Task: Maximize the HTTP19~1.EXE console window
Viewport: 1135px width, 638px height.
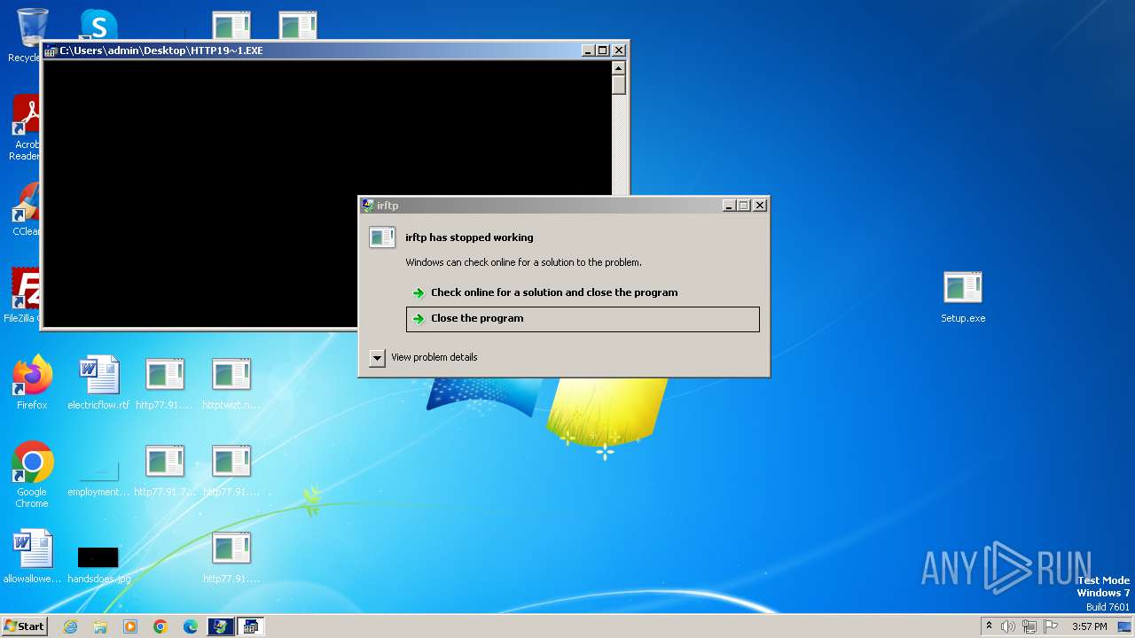Action: [x=603, y=51]
